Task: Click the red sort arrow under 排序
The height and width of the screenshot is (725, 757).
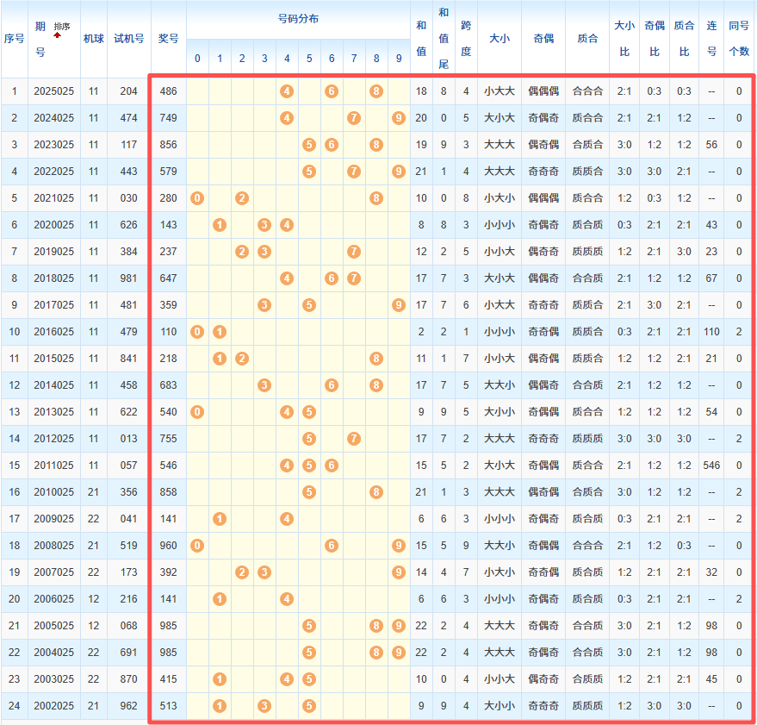Action: [x=58, y=35]
